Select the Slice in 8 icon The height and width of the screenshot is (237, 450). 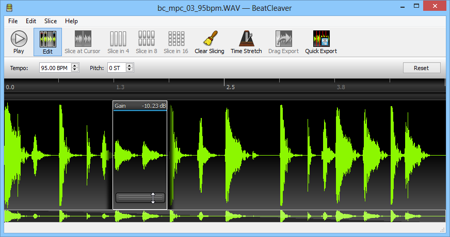click(x=147, y=39)
